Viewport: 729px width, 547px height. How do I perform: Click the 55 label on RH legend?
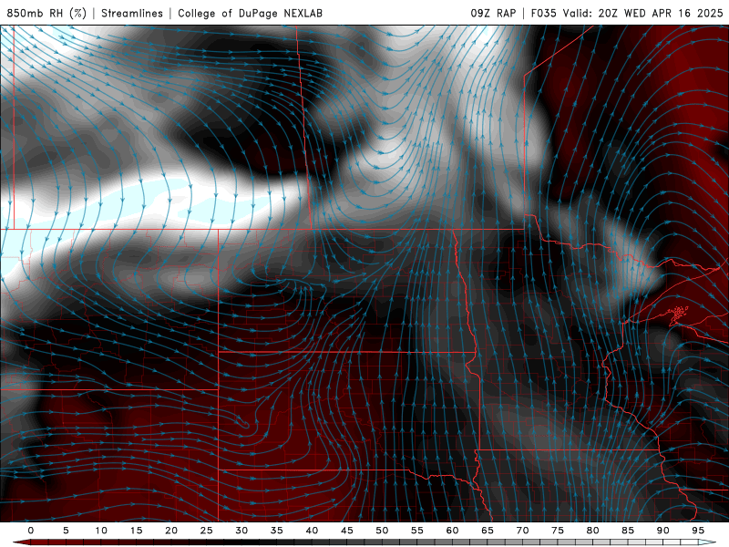(417, 531)
